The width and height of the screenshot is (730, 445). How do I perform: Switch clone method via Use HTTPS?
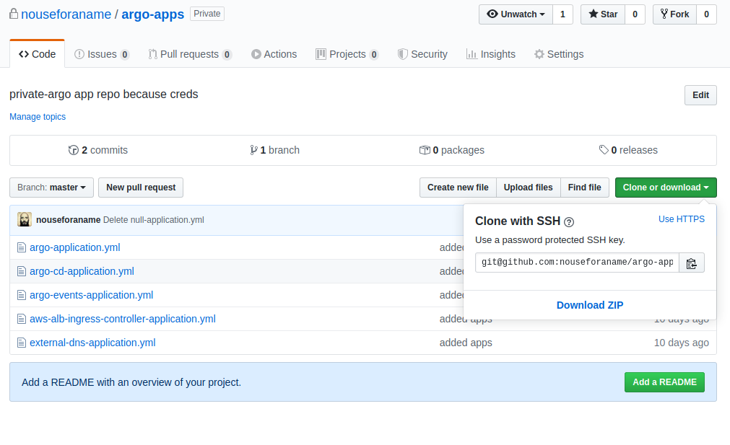(x=682, y=219)
